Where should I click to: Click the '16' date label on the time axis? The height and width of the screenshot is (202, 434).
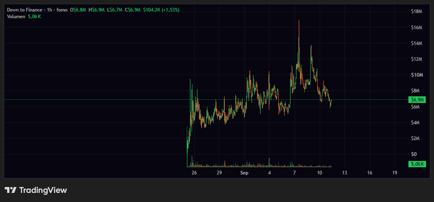pyautogui.click(x=370, y=173)
